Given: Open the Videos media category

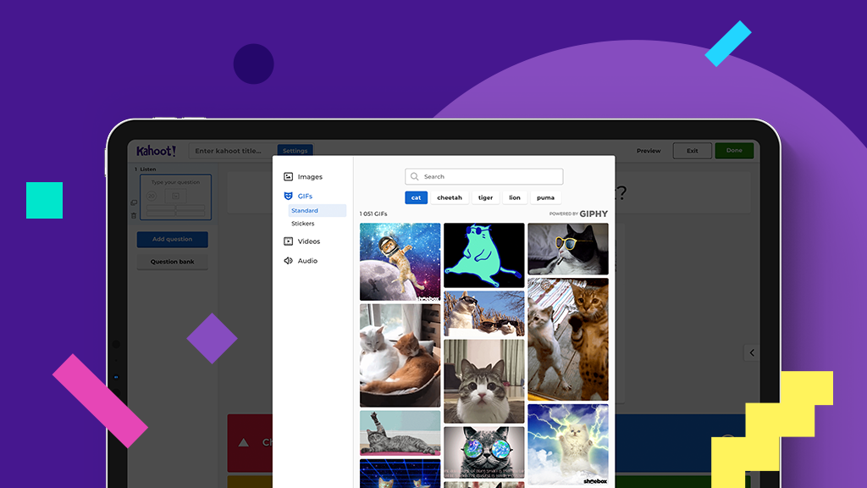Looking at the screenshot, I should 308,241.
